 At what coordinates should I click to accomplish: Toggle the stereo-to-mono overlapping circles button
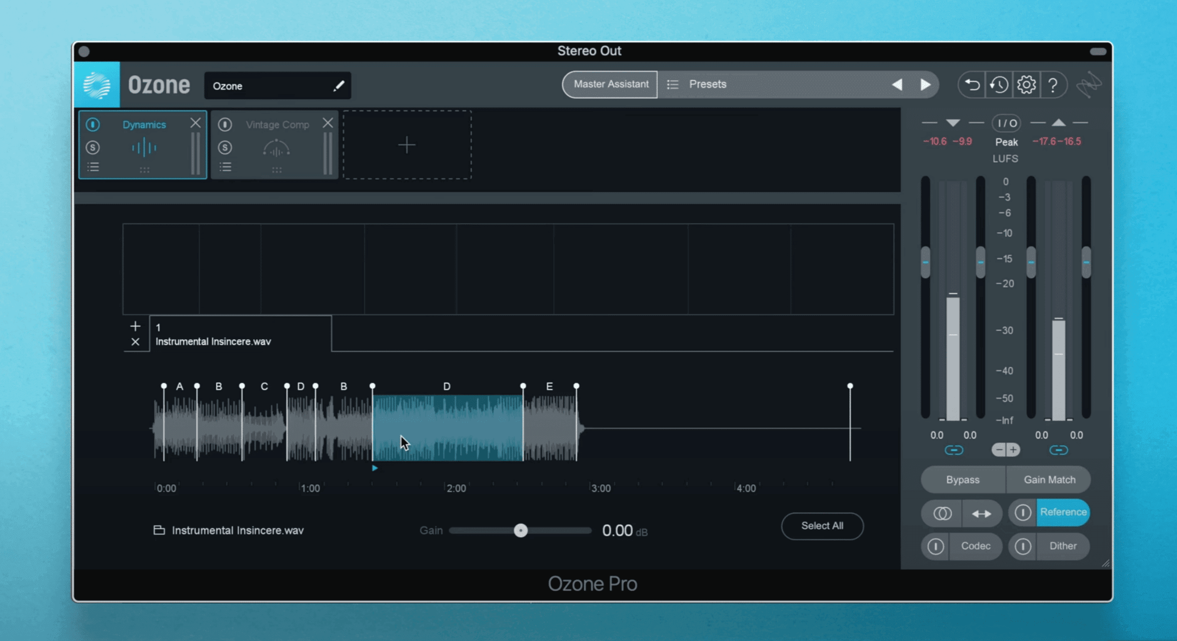(x=942, y=513)
